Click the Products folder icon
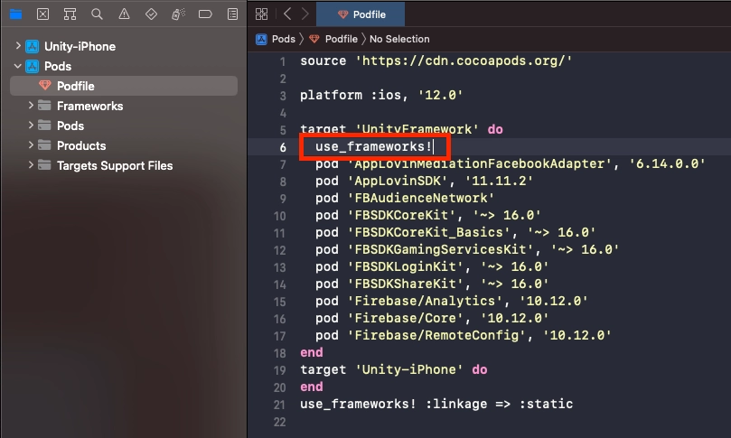Viewport: 731px width, 438px height. (x=44, y=144)
